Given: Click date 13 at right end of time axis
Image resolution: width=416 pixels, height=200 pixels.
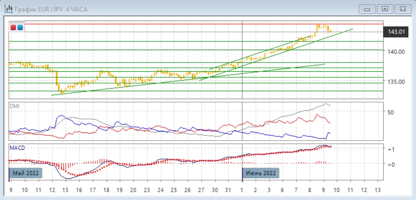Looking at the screenshot, I should coord(377,190).
